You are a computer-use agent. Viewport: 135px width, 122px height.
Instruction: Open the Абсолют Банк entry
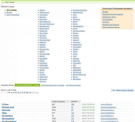8,107
